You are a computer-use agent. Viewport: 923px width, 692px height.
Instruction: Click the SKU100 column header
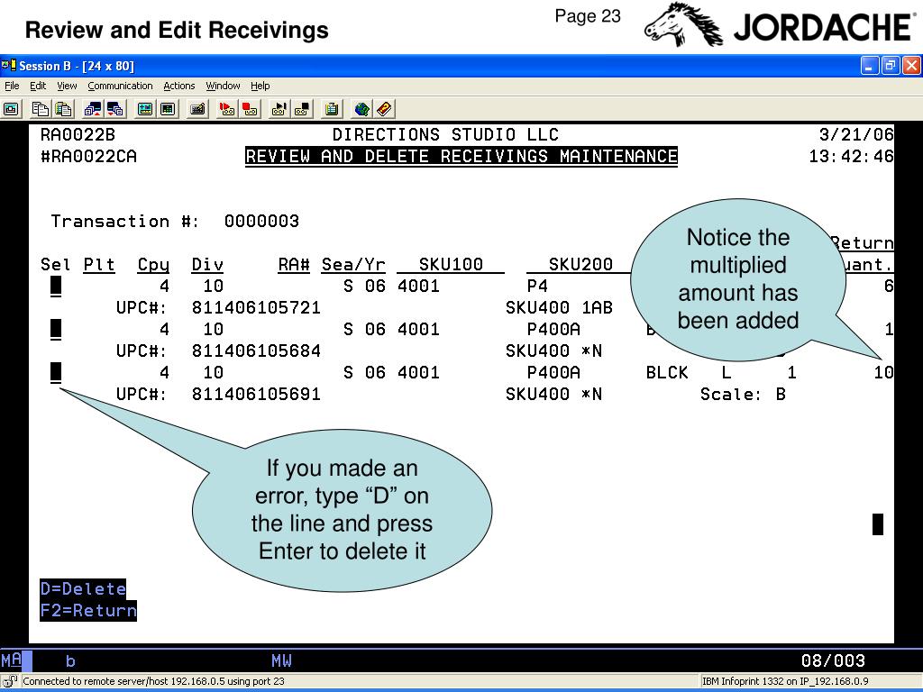pyautogui.click(x=451, y=265)
